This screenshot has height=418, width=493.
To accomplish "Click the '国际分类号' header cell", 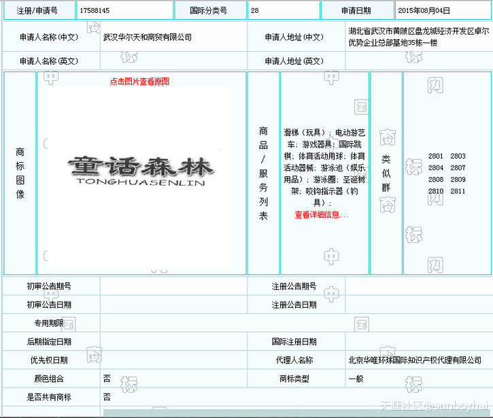I will (211, 10).
